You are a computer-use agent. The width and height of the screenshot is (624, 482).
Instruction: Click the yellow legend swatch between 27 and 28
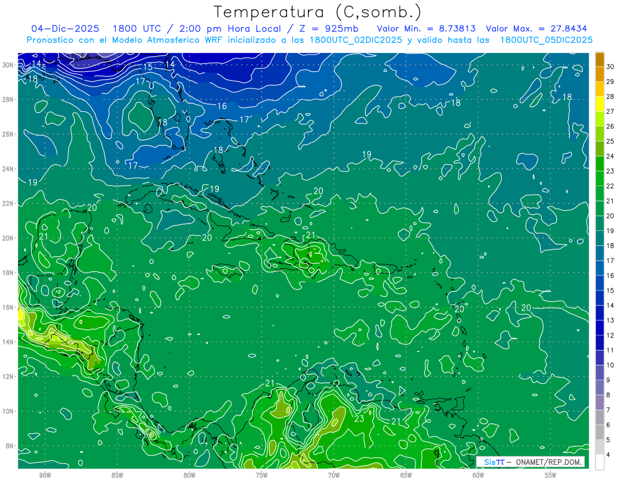(600, 104)
